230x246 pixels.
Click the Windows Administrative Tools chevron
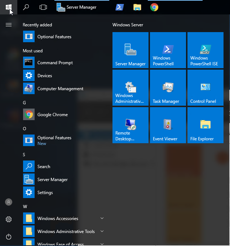point(102,231)
